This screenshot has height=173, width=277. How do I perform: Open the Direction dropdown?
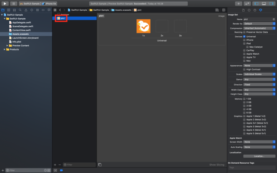coord(259,84)
